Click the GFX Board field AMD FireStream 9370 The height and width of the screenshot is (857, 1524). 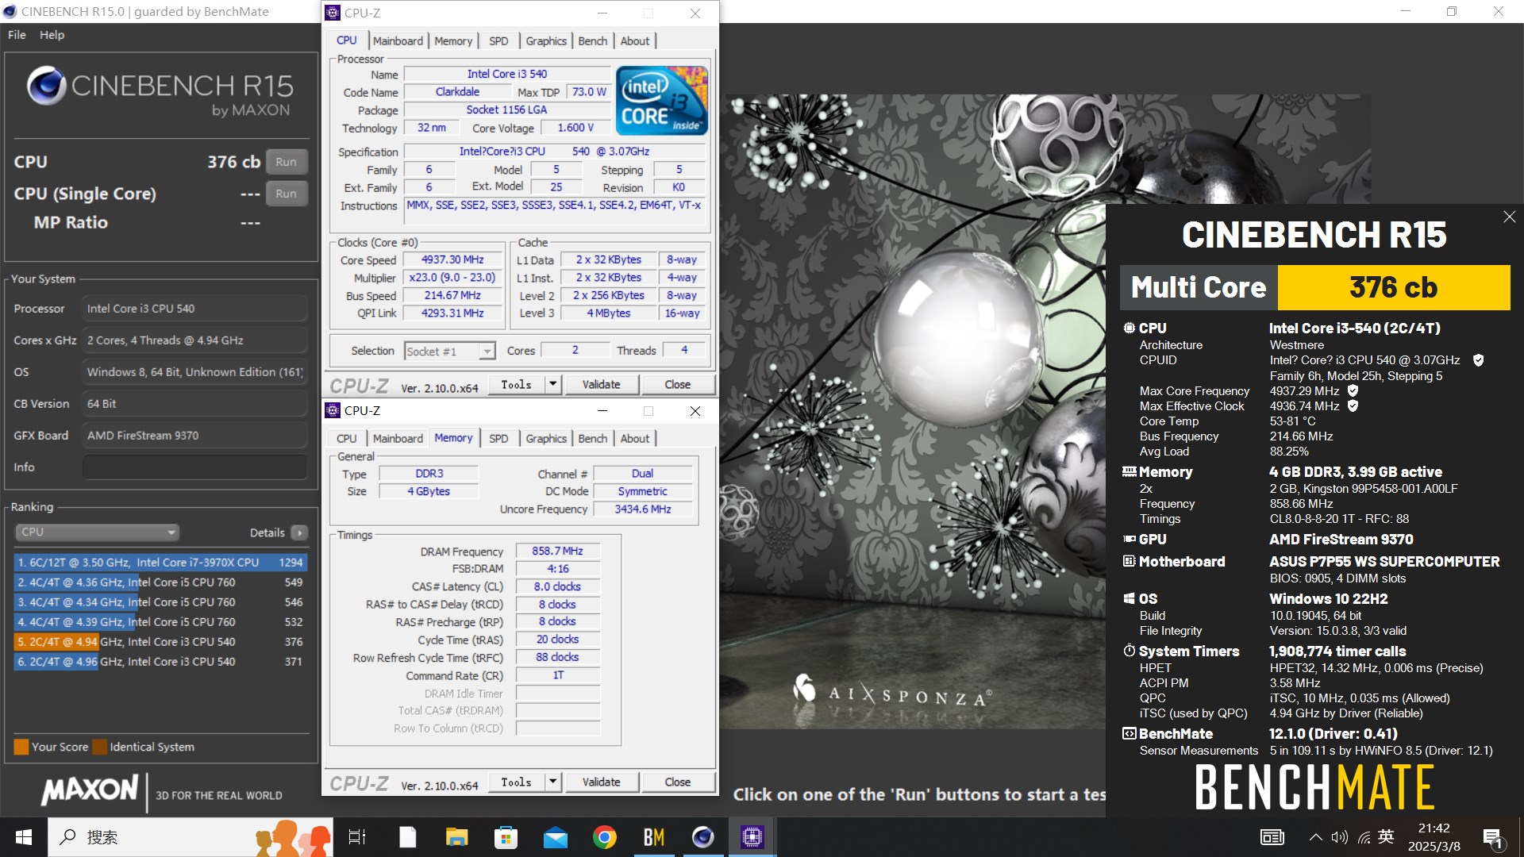[195, 436]
